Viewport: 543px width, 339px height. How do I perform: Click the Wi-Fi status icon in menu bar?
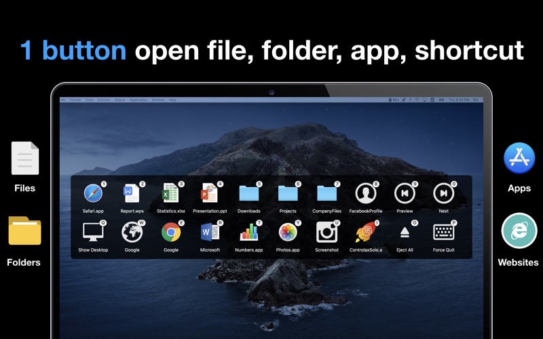click(417, 100)
